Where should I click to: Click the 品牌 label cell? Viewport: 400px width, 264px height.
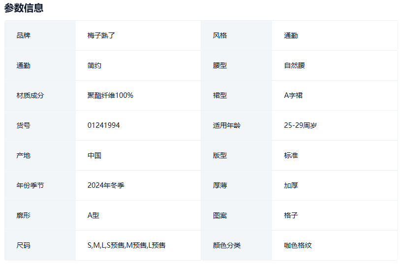tap(24, 35)
